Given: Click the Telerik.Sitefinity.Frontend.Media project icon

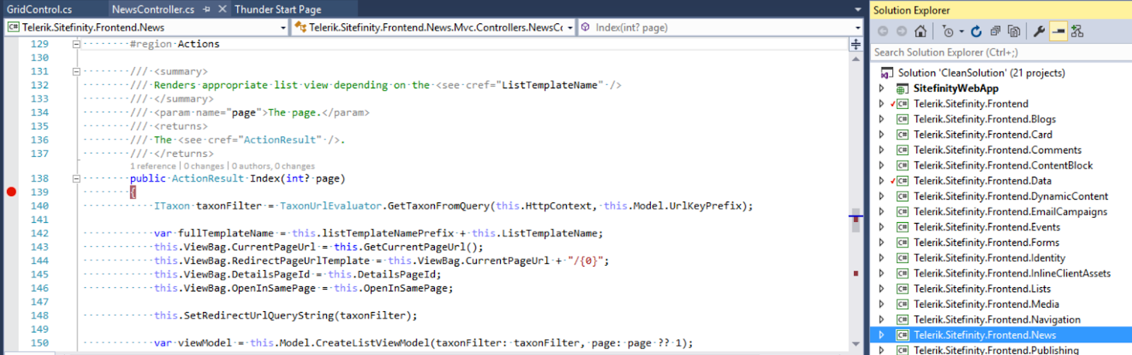Looking at the screenshot, I should pos(902,304).
